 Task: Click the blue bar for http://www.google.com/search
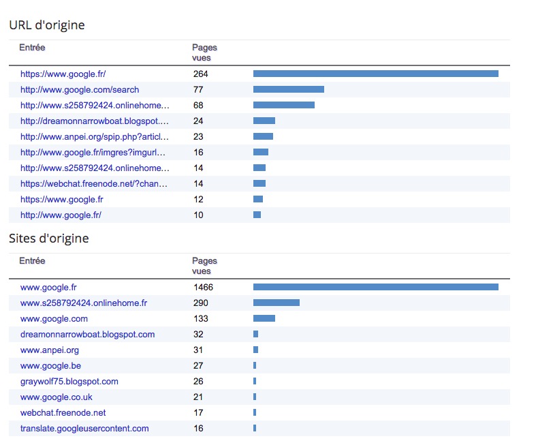289,89
